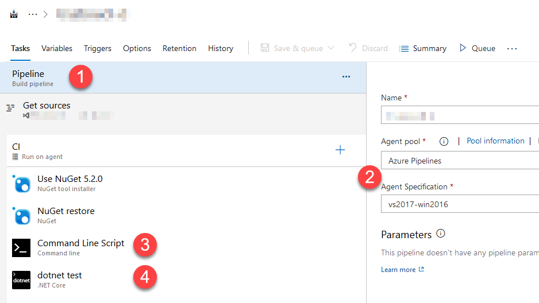Click the pipeline Name input field
This screenshot has width=539, height=303.
pyautogui.click(x=460, y=115)
